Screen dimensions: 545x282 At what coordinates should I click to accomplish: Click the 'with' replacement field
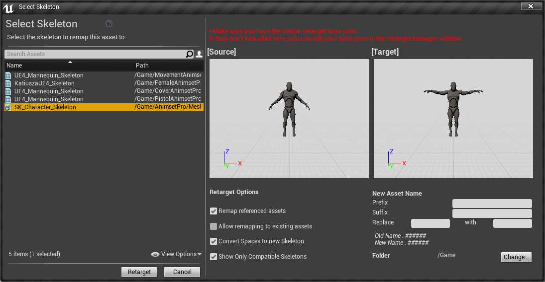click(x=512, y=223)
